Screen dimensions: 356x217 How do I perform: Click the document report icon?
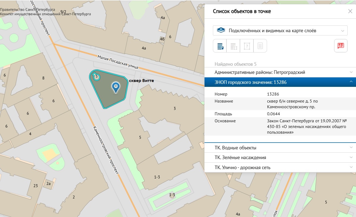[x=260, y=46]
